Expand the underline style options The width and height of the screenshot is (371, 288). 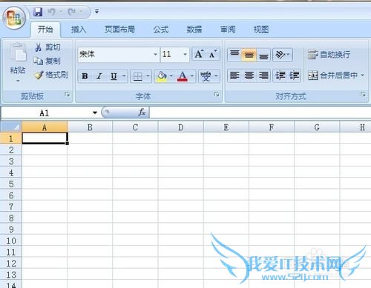click(x=124, y=76)
